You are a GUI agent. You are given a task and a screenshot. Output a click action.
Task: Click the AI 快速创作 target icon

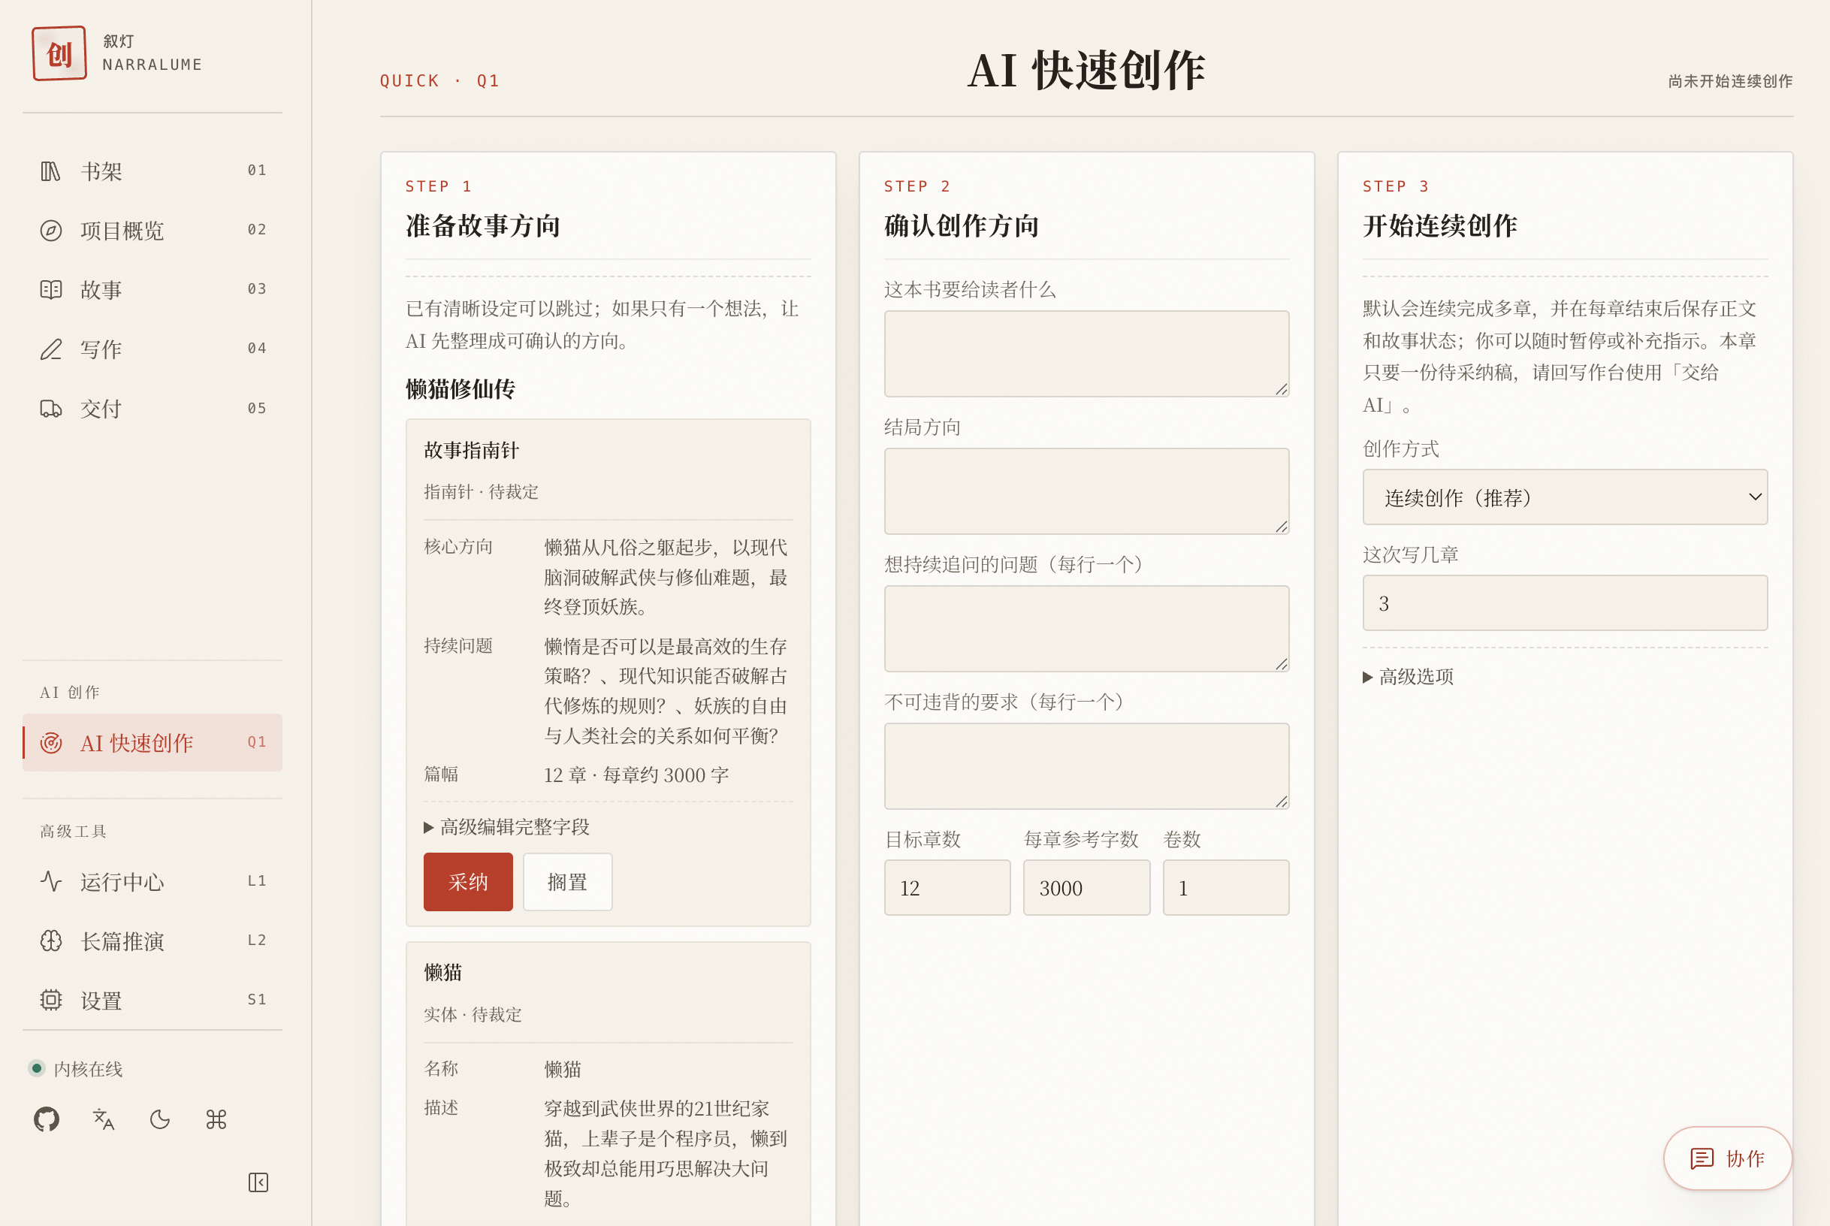[51, 743]
